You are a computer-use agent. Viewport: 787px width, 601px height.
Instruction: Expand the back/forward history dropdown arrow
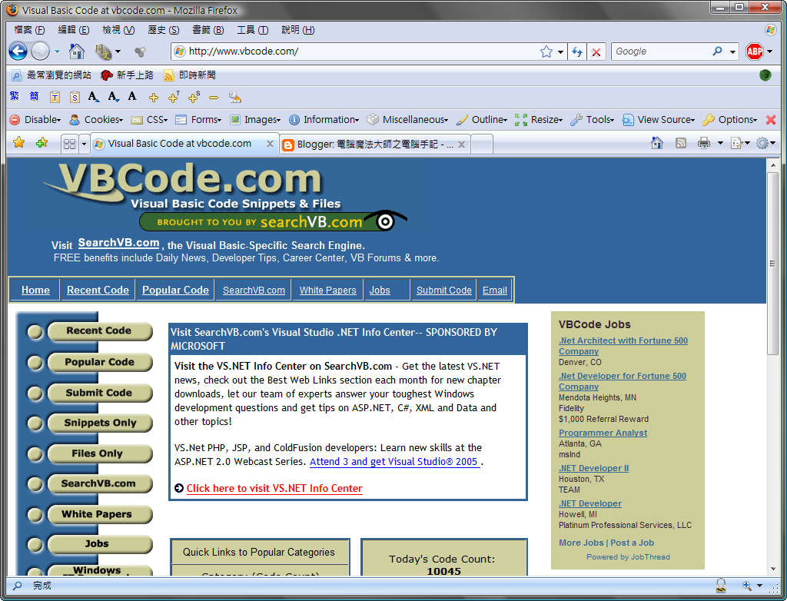57,51
